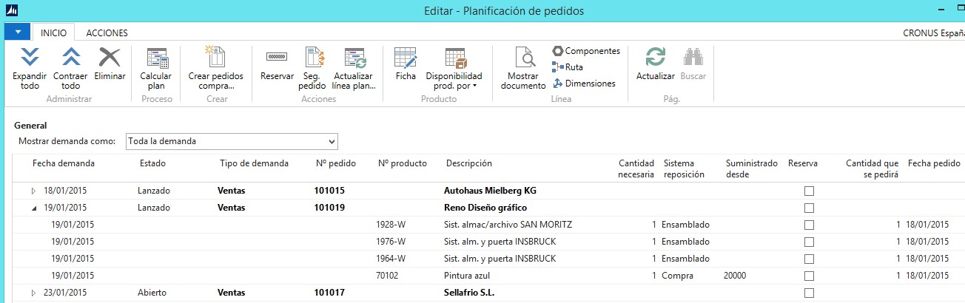Image resolution: width=965 pixels, height=303 pixels.
Task: Open the blue application menu dropdown
Action: click(18, 33)
